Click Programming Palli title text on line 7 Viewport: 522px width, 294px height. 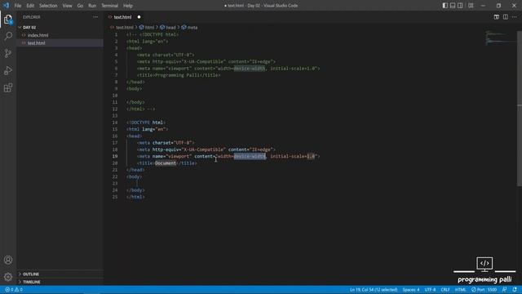tap(177, 75)
